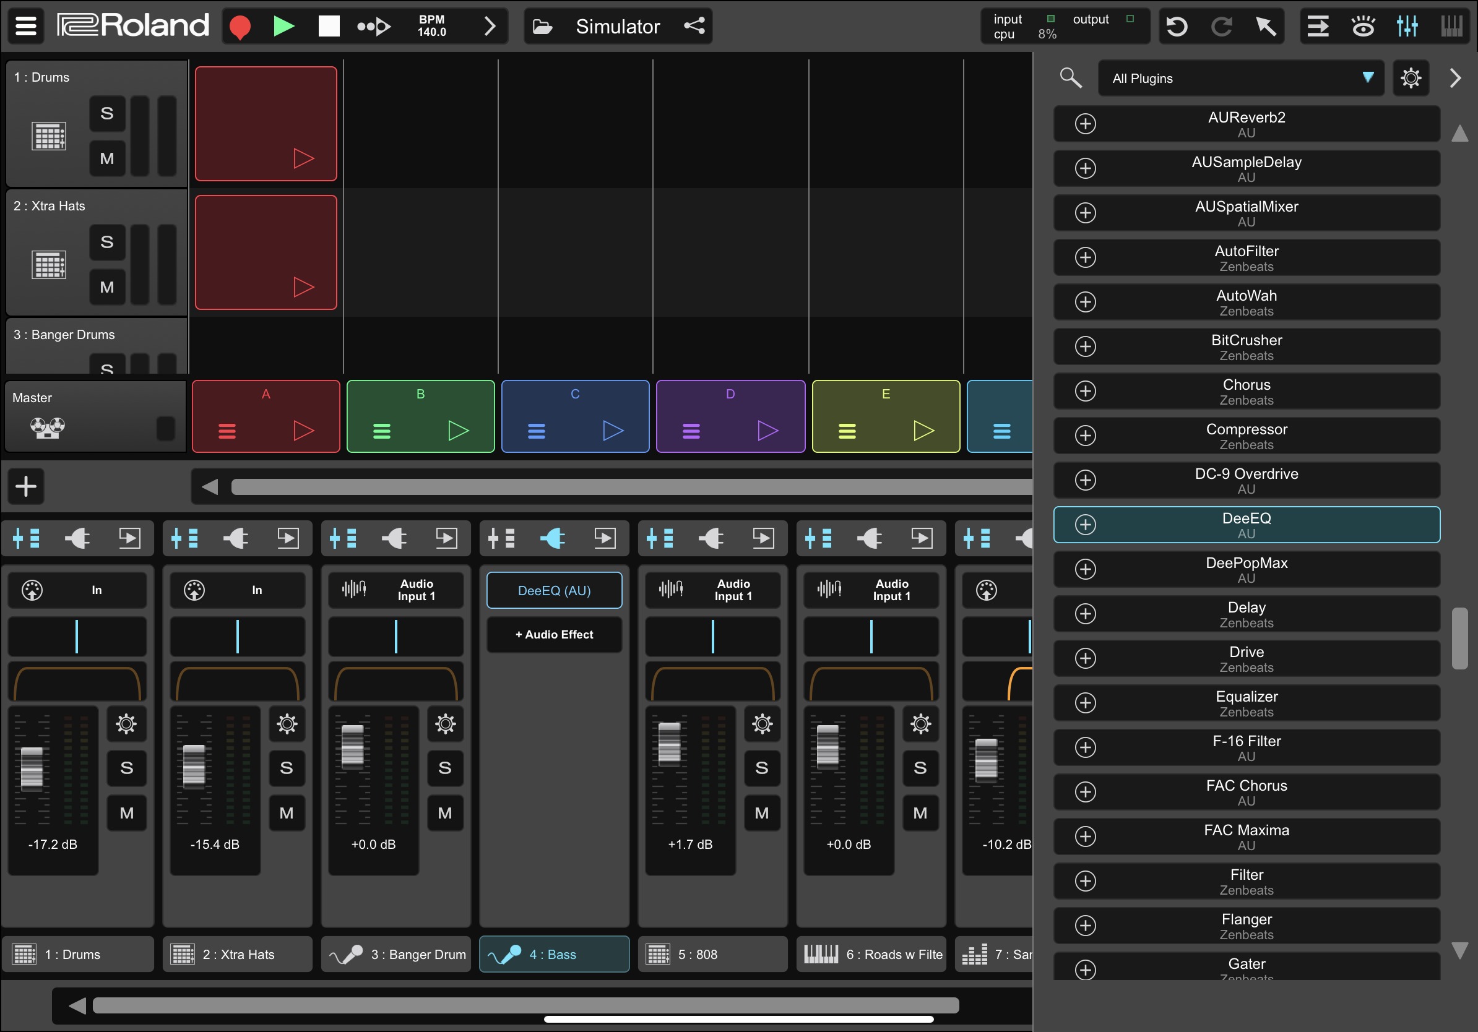Play the Xtra Hats track clip
The height and width of the screenshot is (1032, 1478).
click(303, 286)
